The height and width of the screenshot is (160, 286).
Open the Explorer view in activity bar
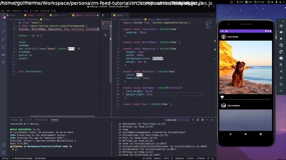4,16
